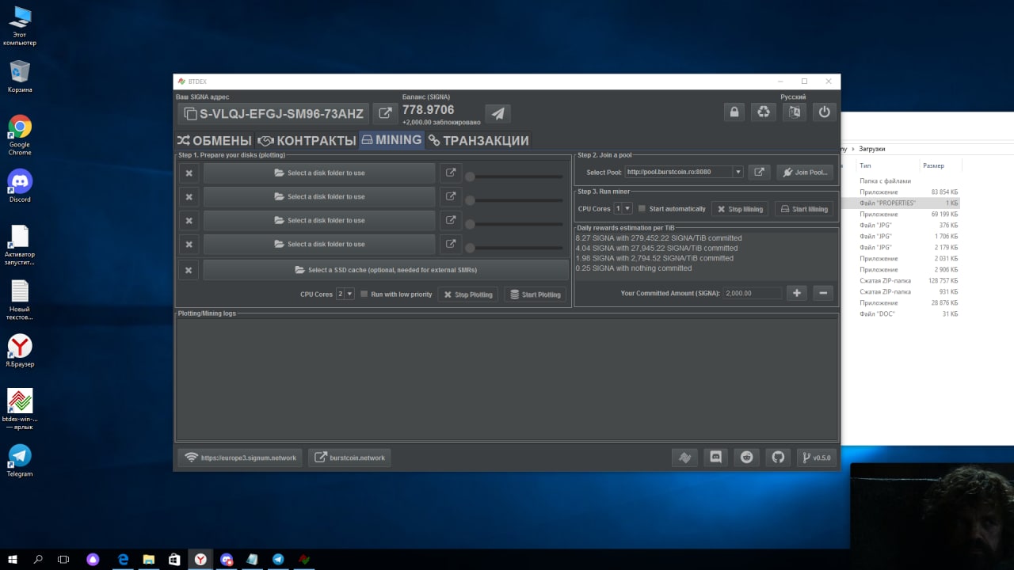Image resolution: width=1014 pixels, height=570 pixels.
Task: Open File Explorer from taskbar
Action: [x=148, y=559]
